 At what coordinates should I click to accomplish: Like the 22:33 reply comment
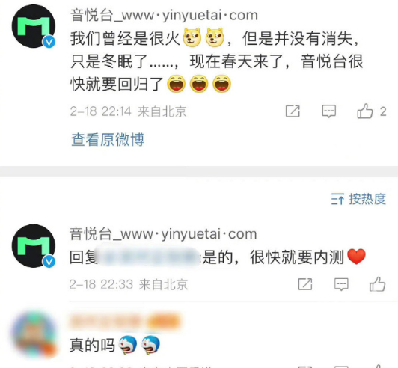[x=378, y=284]
